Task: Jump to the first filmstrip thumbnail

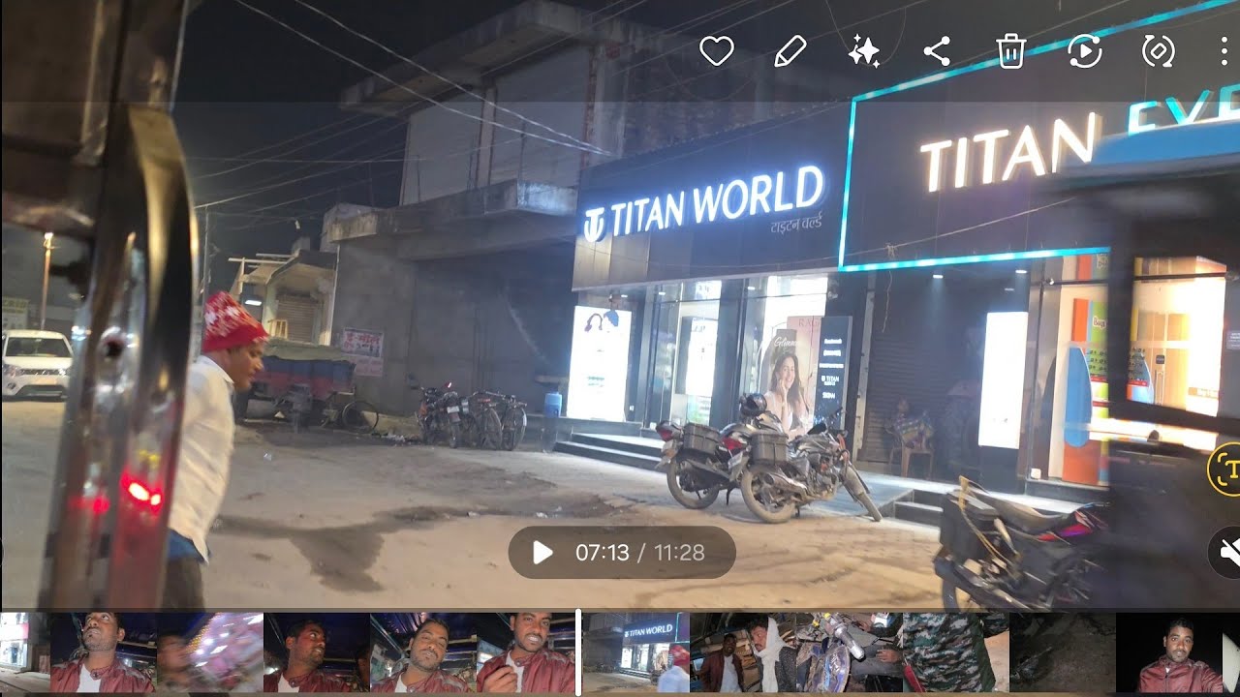Action: tap(25, 652)
